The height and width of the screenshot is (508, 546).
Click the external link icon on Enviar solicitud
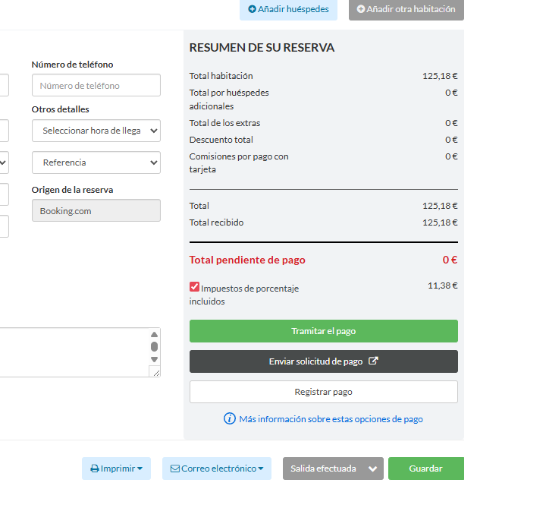point(372,361)
